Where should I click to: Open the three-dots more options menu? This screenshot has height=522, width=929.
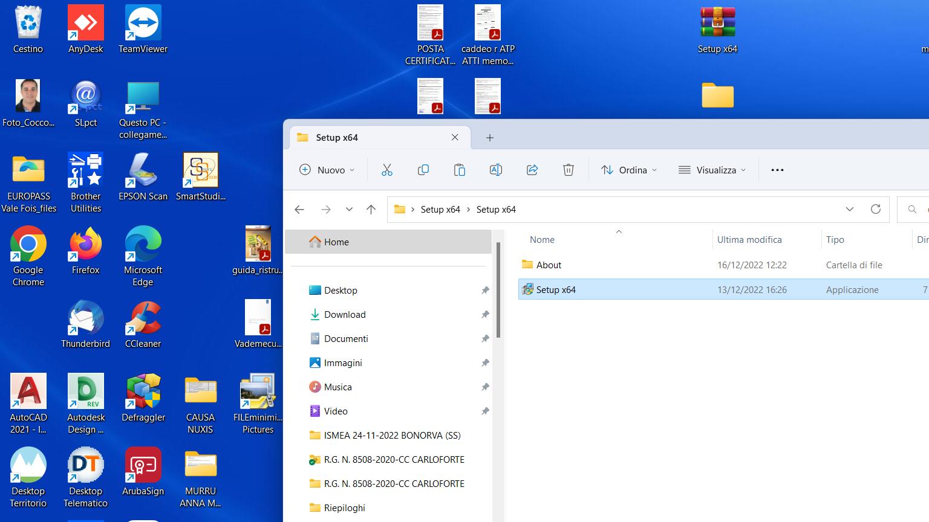777,170
